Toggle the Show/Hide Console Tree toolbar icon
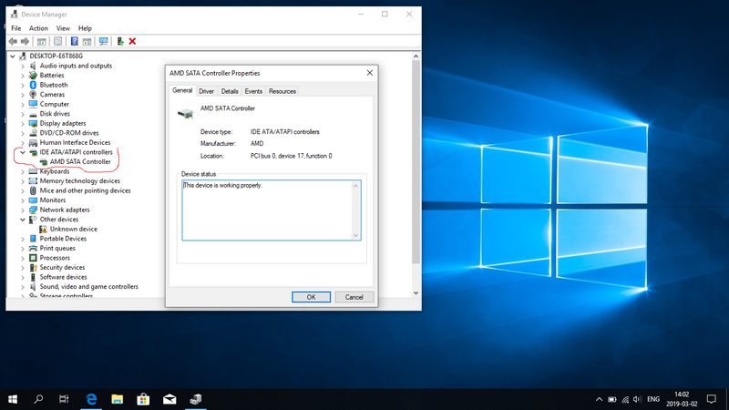 (x=41, y=41)
